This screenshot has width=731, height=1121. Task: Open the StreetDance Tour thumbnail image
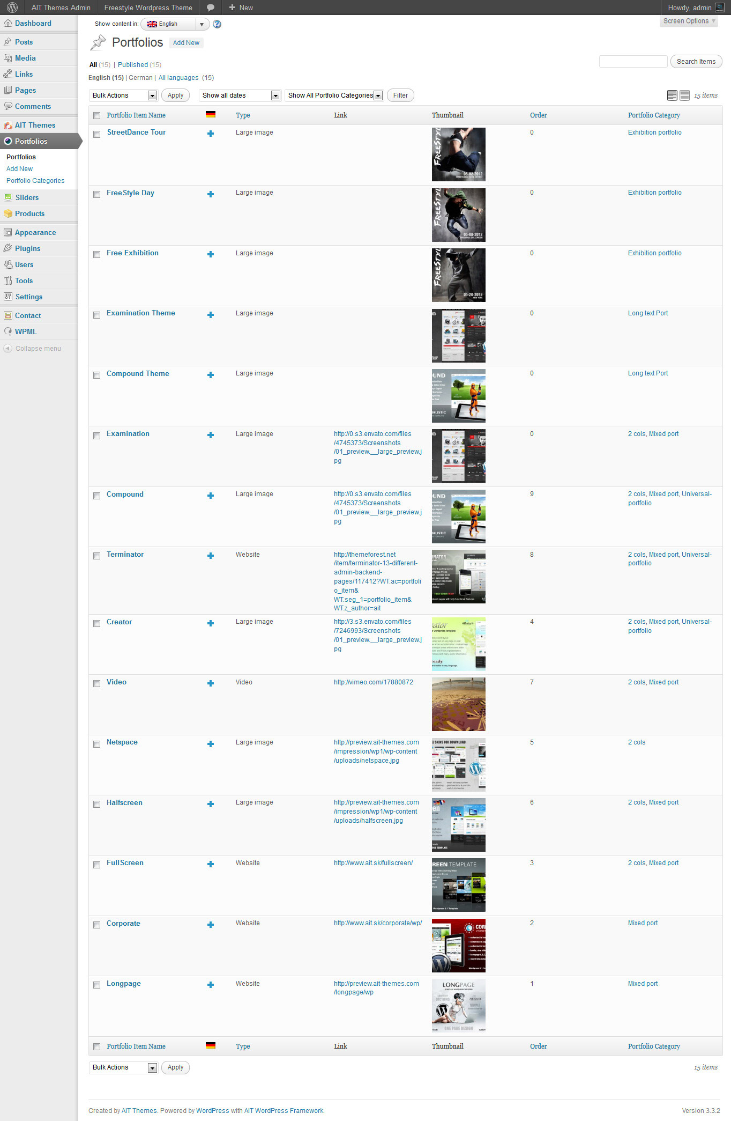pyautogui.click(x=459, y=154)
